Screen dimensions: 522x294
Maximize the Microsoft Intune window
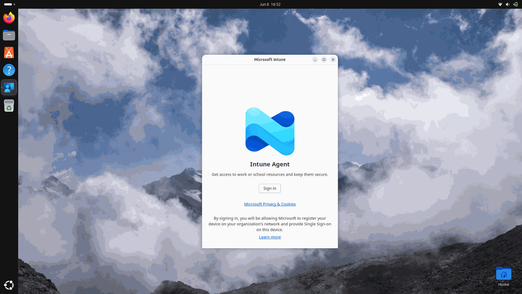tap(324, 60)
